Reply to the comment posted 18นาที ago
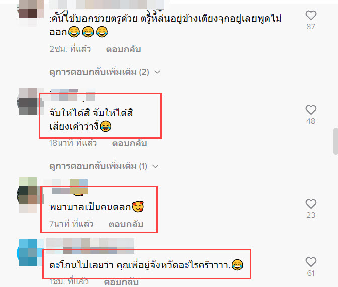This screenshot has height=287, width=338. [x=129, y=143]
